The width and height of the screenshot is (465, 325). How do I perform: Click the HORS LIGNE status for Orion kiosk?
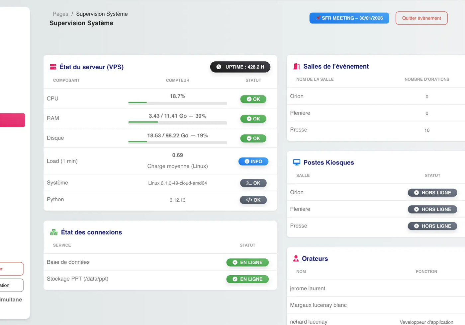coord(432,193)
